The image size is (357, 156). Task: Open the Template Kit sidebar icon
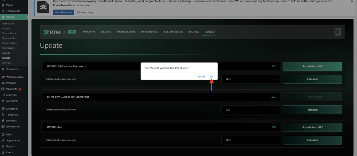(x=3, y=11)
